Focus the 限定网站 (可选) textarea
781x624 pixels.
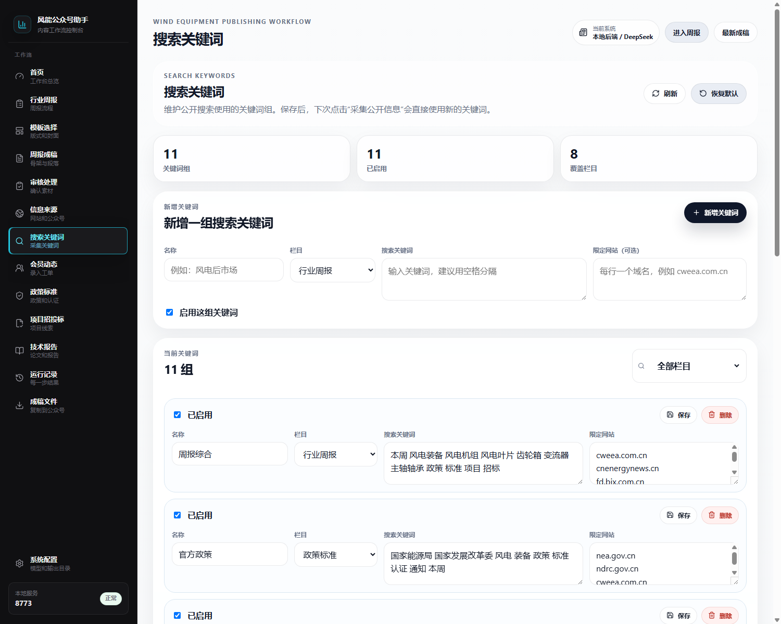670,279
